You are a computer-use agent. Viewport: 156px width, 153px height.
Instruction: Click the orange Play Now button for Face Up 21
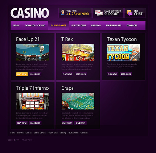tap(22, 74)
